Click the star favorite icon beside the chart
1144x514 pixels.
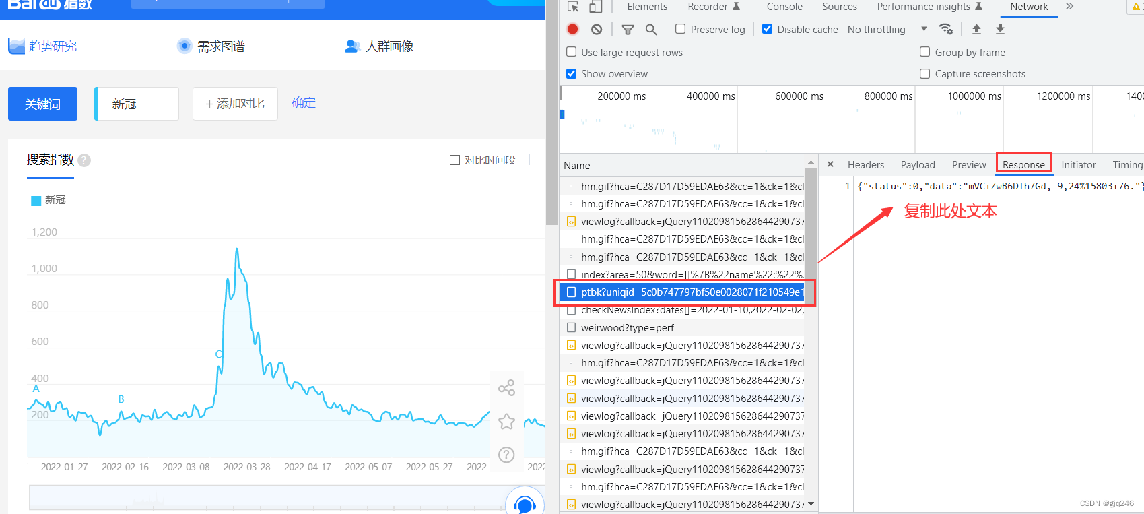(x=506, y=422)
